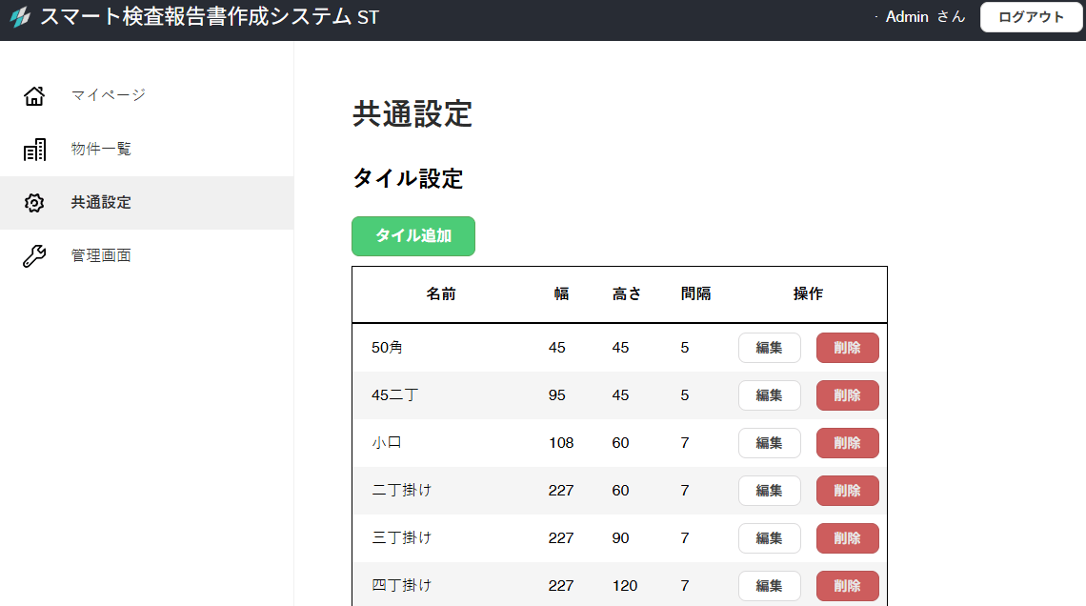Screen dimensions: 1086x606
Task: Go to 物件一覧 in the sidebar
Action: pyautogui.click(x=101, y=150)
